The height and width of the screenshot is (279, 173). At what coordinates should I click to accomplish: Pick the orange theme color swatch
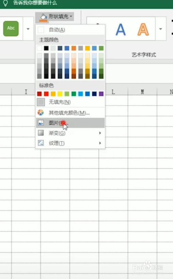click(74, 48)
